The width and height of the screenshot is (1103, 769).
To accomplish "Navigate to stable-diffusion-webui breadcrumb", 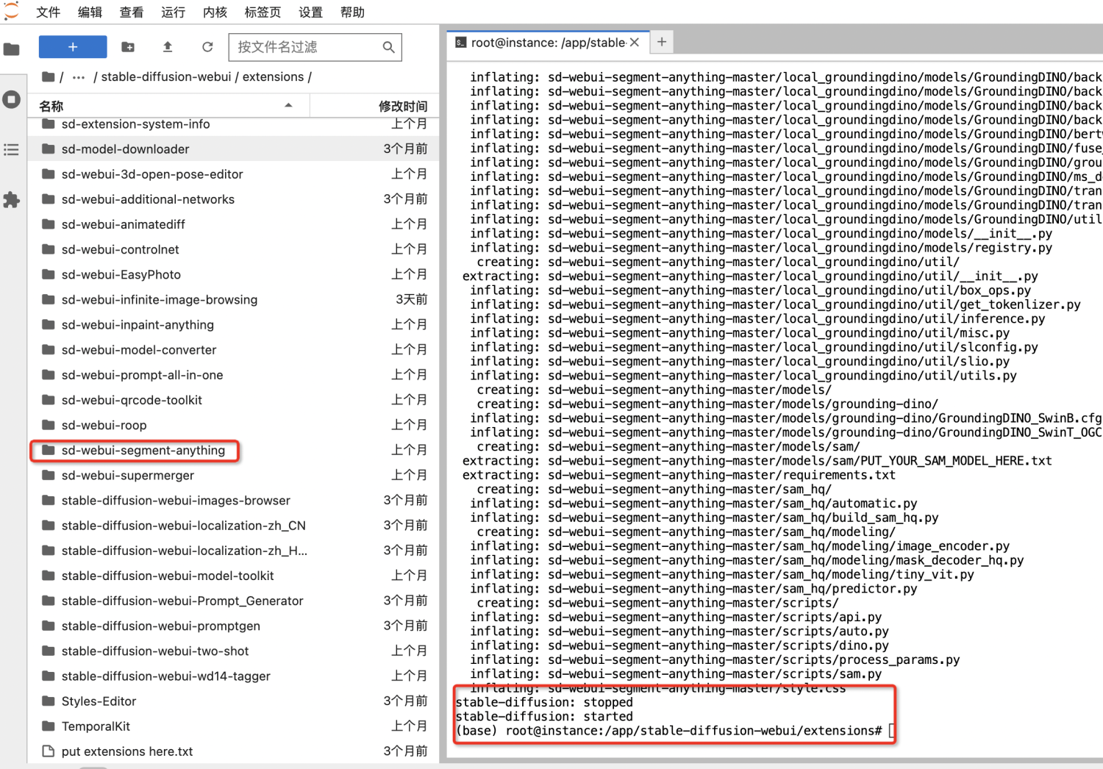I will pos(166,76).
